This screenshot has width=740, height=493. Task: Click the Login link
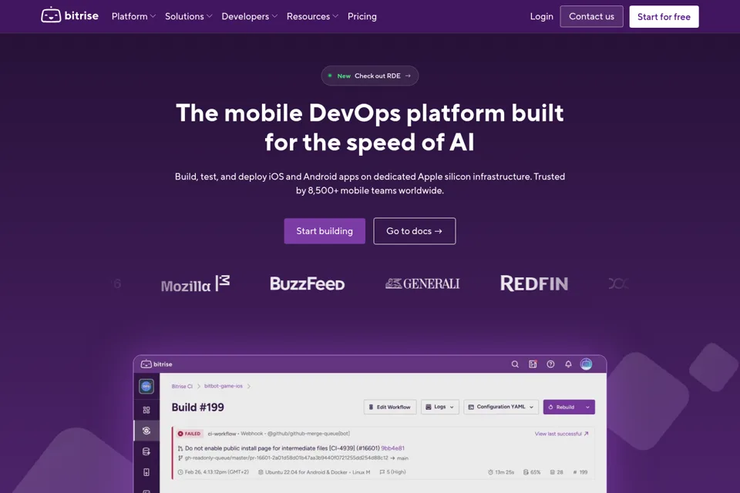(541, 16)
